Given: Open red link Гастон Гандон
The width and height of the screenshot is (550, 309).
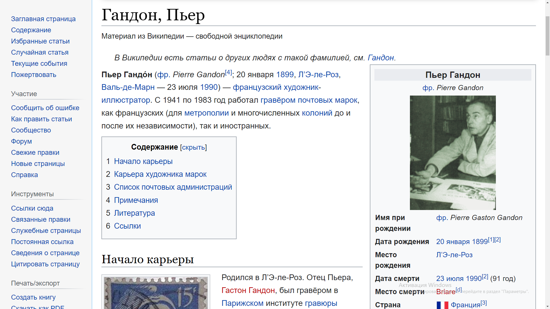Looking at the screenshot, I should coord(248,290).
